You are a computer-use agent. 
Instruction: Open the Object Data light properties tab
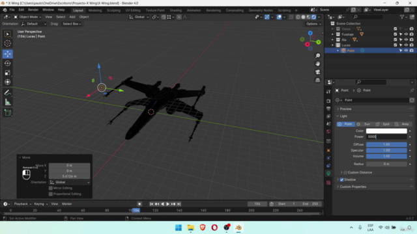pos(328,174)
